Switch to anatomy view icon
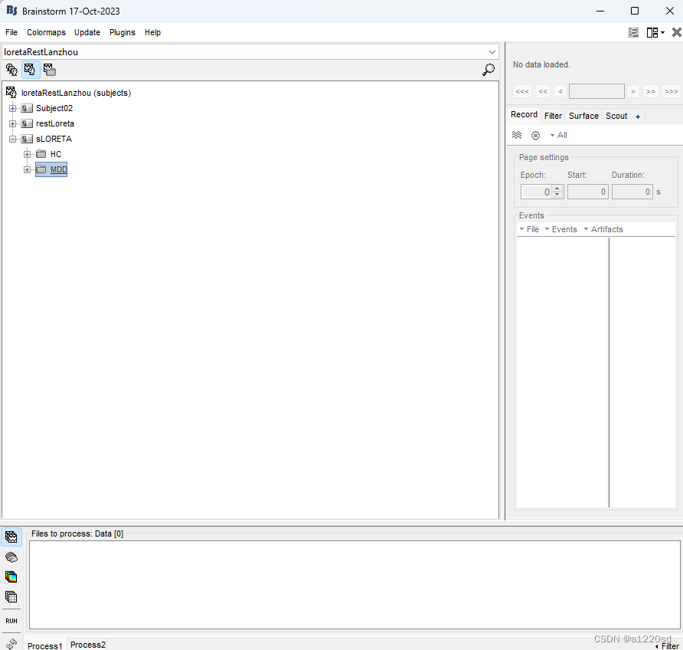The image size is (683, 650). coord(11,70)
